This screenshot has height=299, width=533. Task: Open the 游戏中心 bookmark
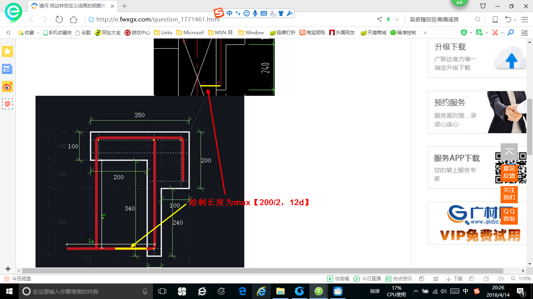(x=137, y=33)
